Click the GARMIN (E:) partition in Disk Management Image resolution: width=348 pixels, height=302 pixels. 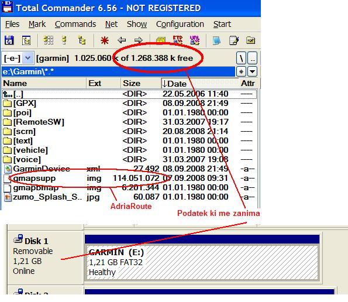[202, 262]
